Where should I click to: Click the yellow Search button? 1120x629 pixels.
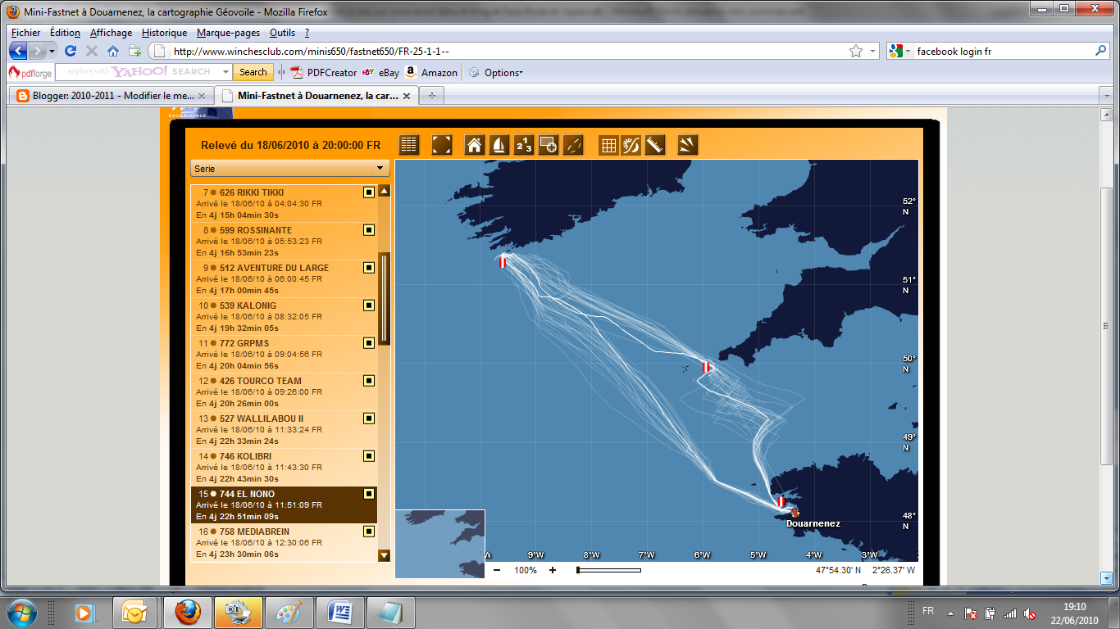(253, 72)
